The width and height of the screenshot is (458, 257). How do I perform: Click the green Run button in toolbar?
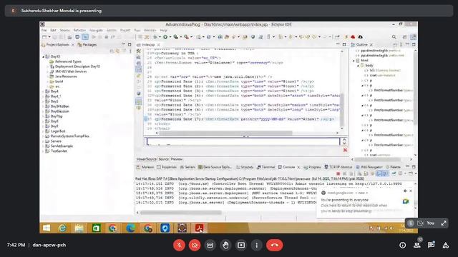pyautogui.click(x=165, y=37)
